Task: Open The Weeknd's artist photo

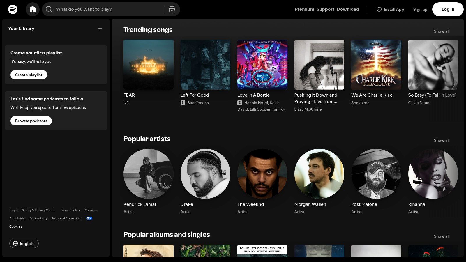Action: pos(262,174)
